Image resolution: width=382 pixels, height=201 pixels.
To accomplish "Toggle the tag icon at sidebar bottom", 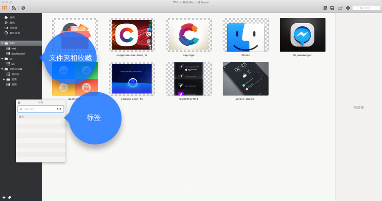I will click(9, 198).
